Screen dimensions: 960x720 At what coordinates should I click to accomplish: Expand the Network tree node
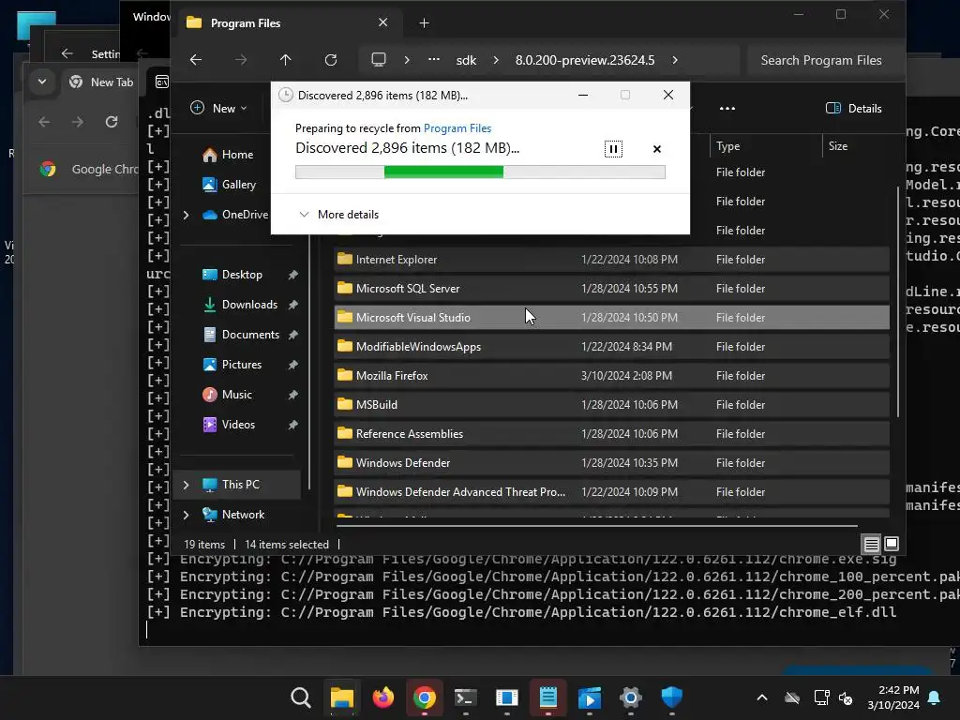click(187, 515)
